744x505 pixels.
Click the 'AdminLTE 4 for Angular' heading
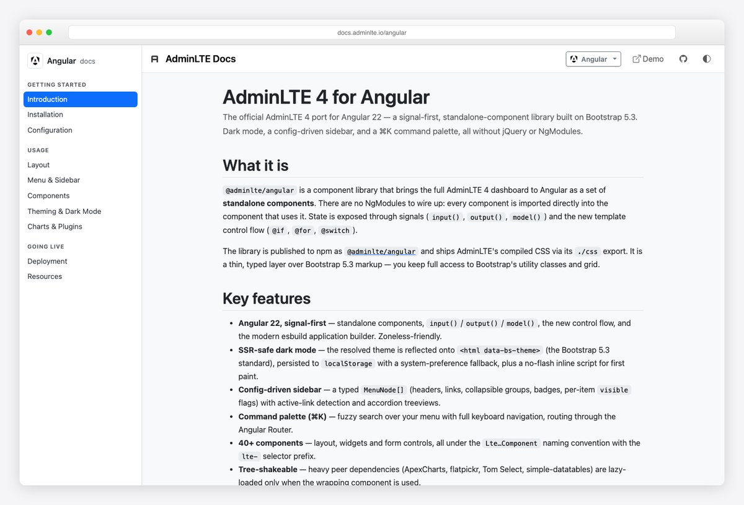click(x=326, y=97)
